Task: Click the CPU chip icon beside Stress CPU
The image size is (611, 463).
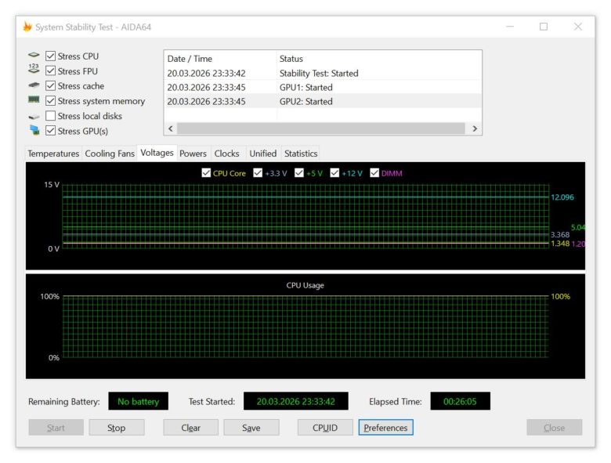Action: point(34,56)
